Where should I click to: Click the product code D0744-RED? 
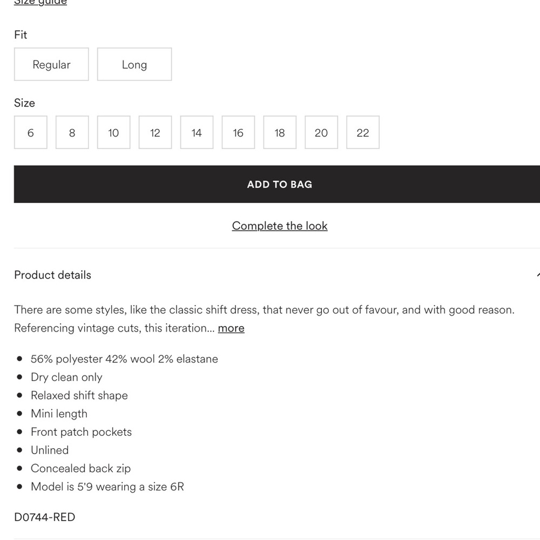click(x=45, y=517)
